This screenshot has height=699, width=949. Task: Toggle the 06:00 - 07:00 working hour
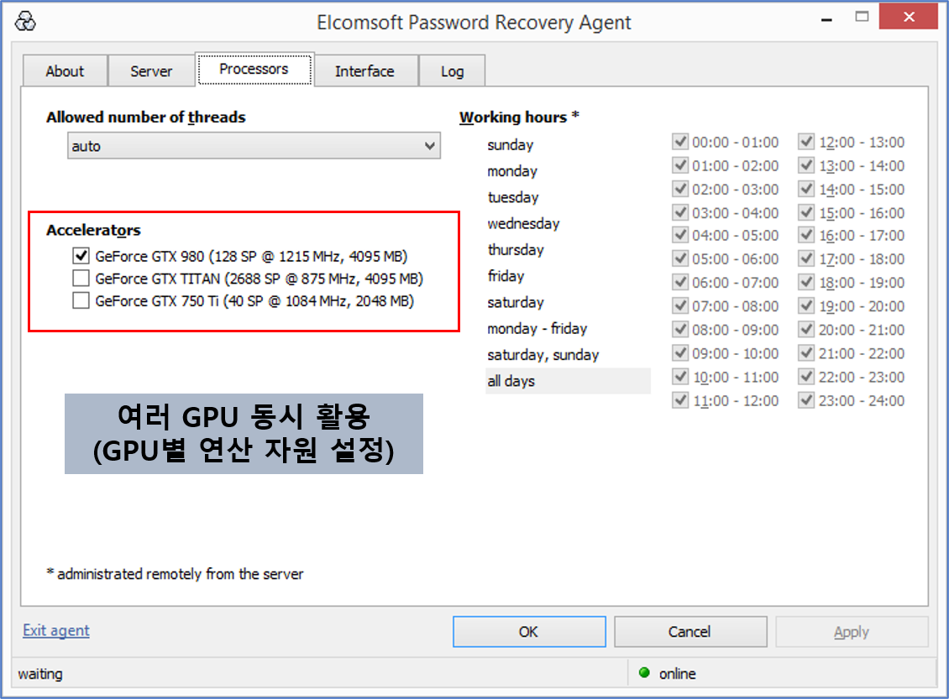pos(680,283)
